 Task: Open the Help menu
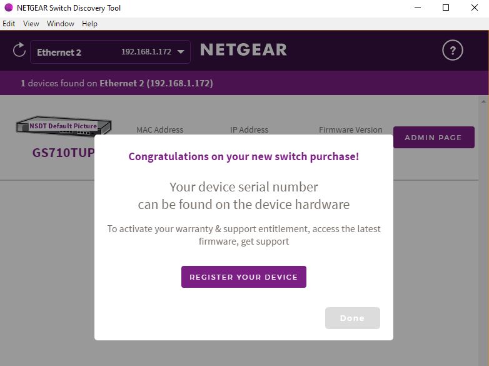89,24
